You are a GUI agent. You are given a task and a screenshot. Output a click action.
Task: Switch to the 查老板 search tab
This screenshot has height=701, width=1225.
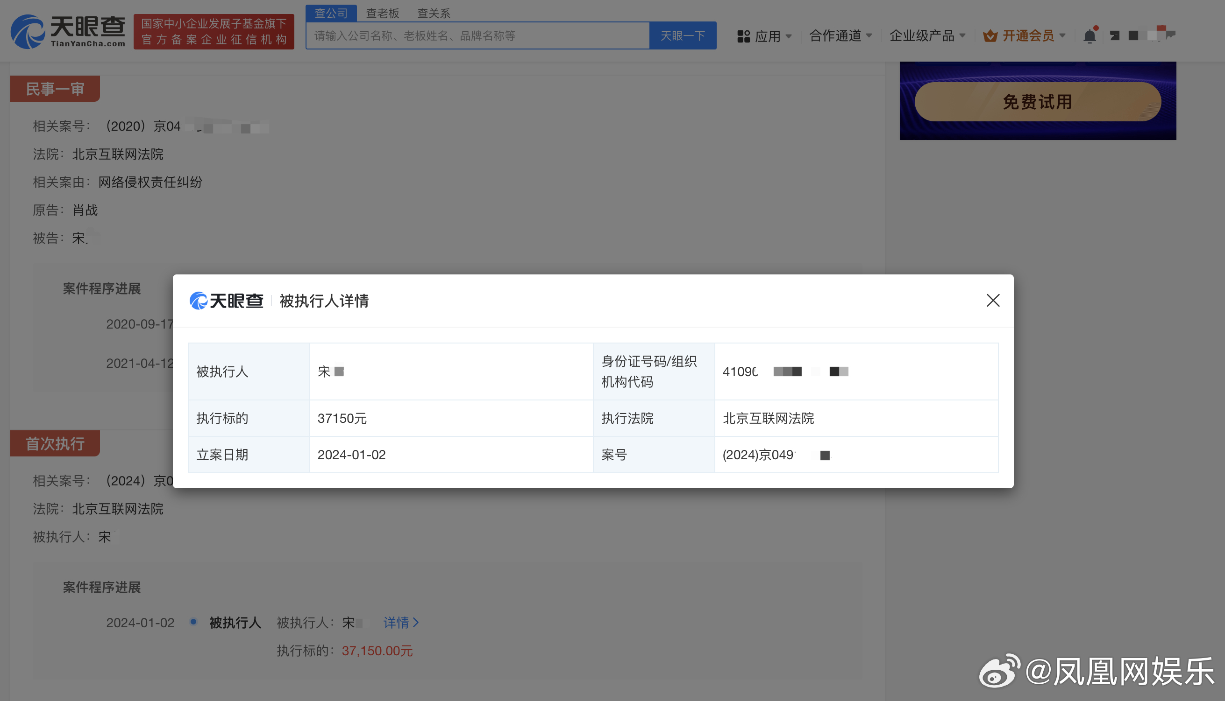coord(382,13)
